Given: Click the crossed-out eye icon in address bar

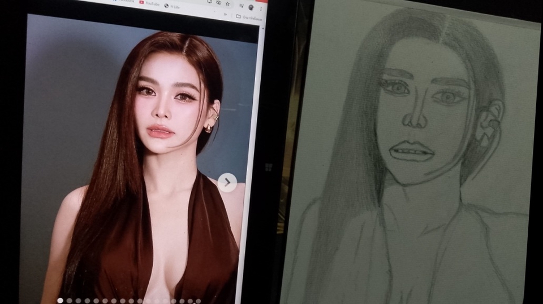Looking at the screenshot, I should 218,3.
